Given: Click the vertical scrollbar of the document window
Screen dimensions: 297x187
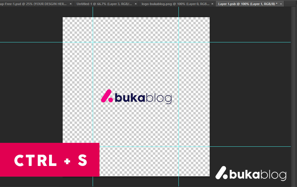Looking at the screenshot, I should pos(294,96).
